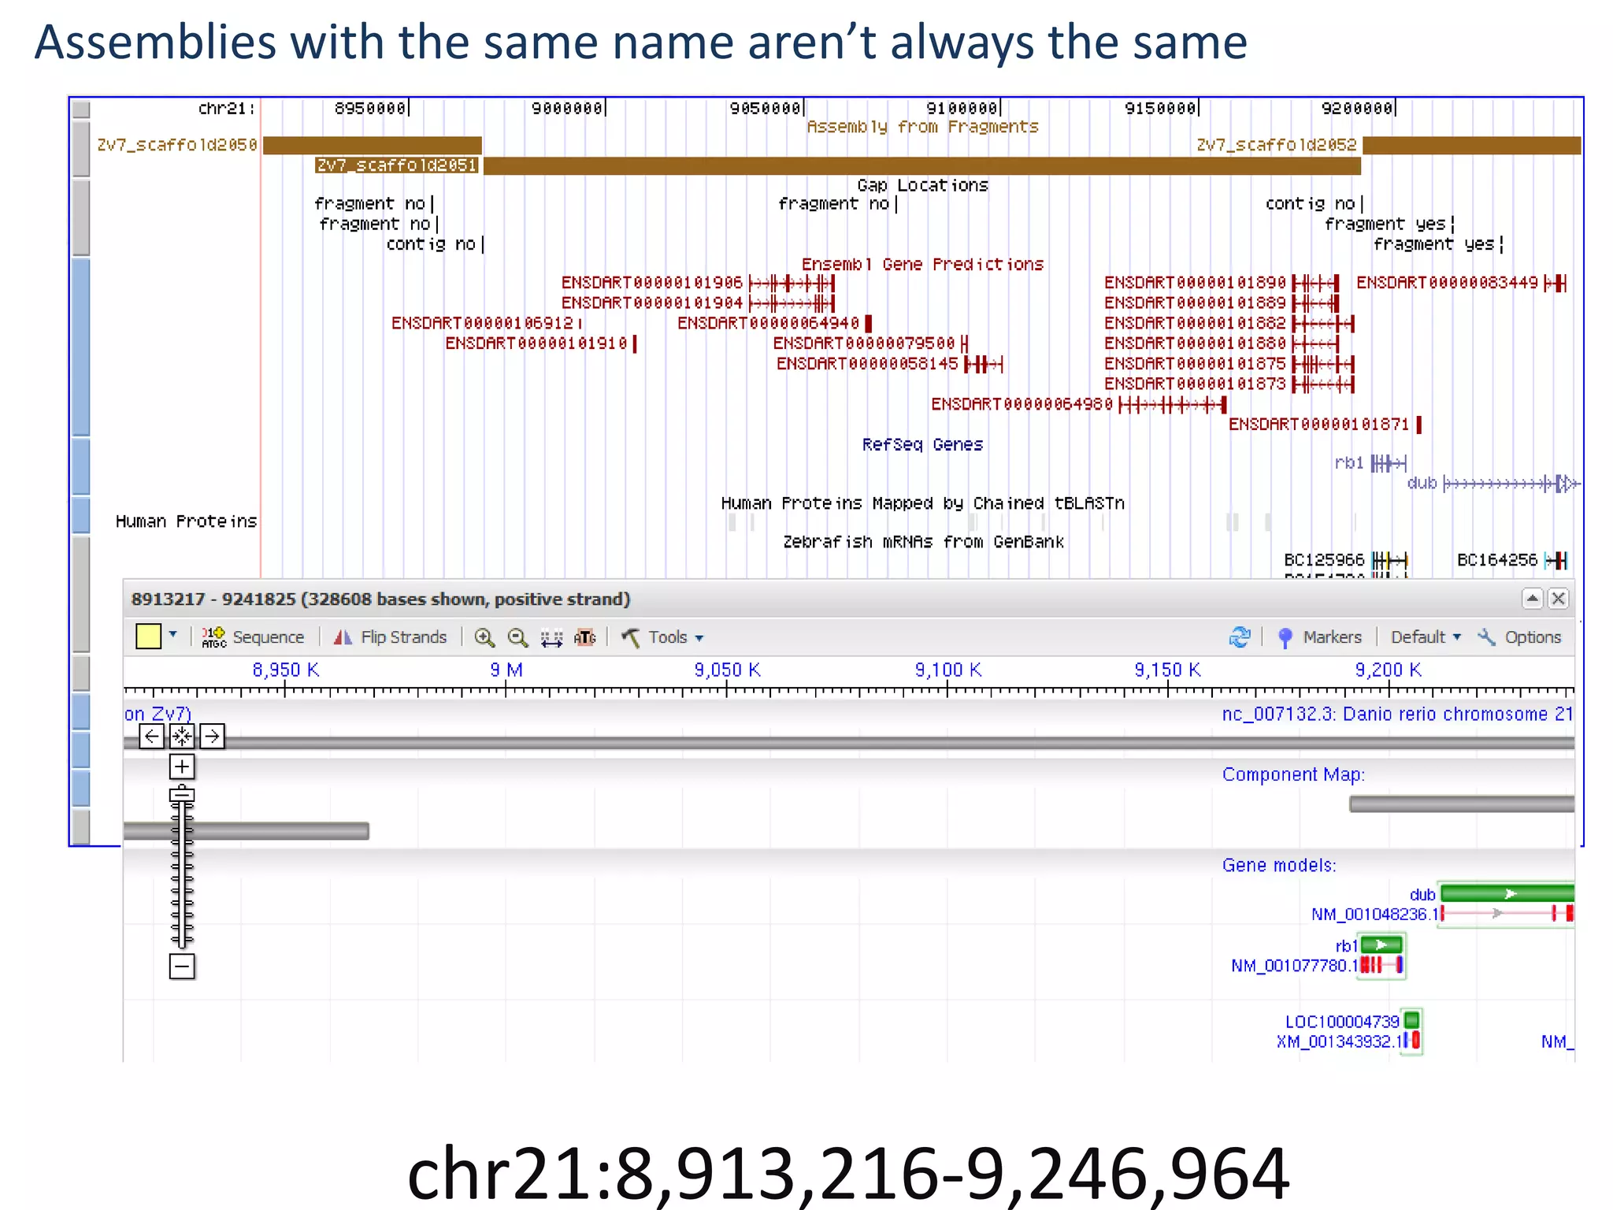Click the zoom in magnifier icon

pos(484,637)
